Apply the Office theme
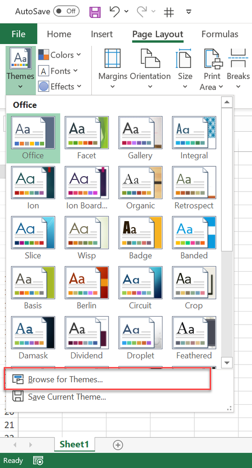 33,138
